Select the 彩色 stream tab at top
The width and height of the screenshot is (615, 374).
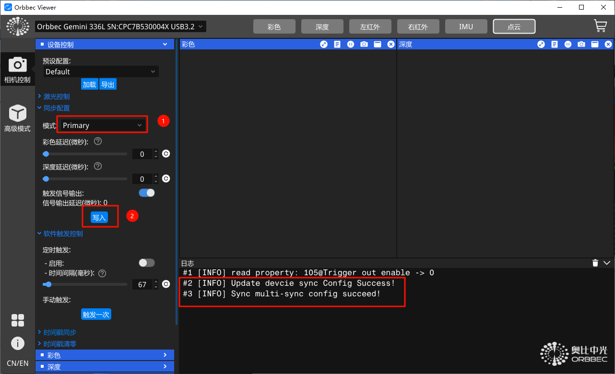[274, 27]
